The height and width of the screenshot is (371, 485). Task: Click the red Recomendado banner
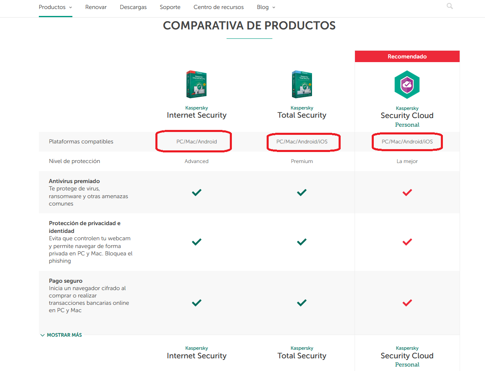pos(407,56)
